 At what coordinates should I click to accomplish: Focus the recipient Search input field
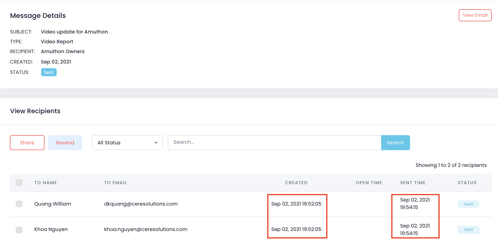pyautogui.click(x=274, y=143)
